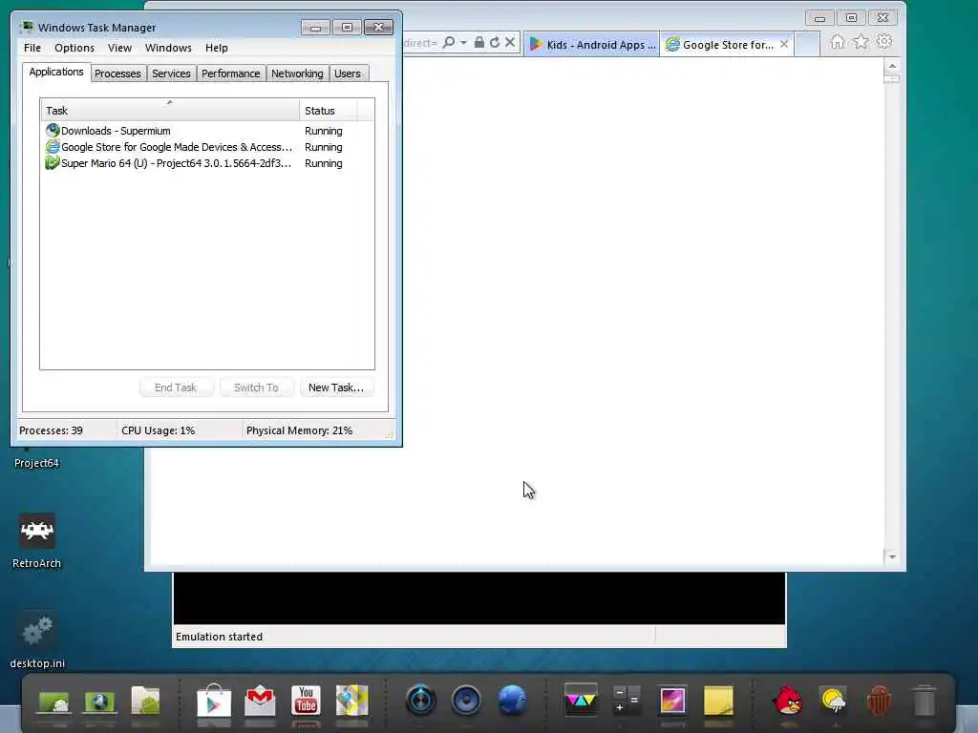The width and height of the screenshot is (978, 733).
Task: Switch to the Processes tab
Action: (117, 73)
